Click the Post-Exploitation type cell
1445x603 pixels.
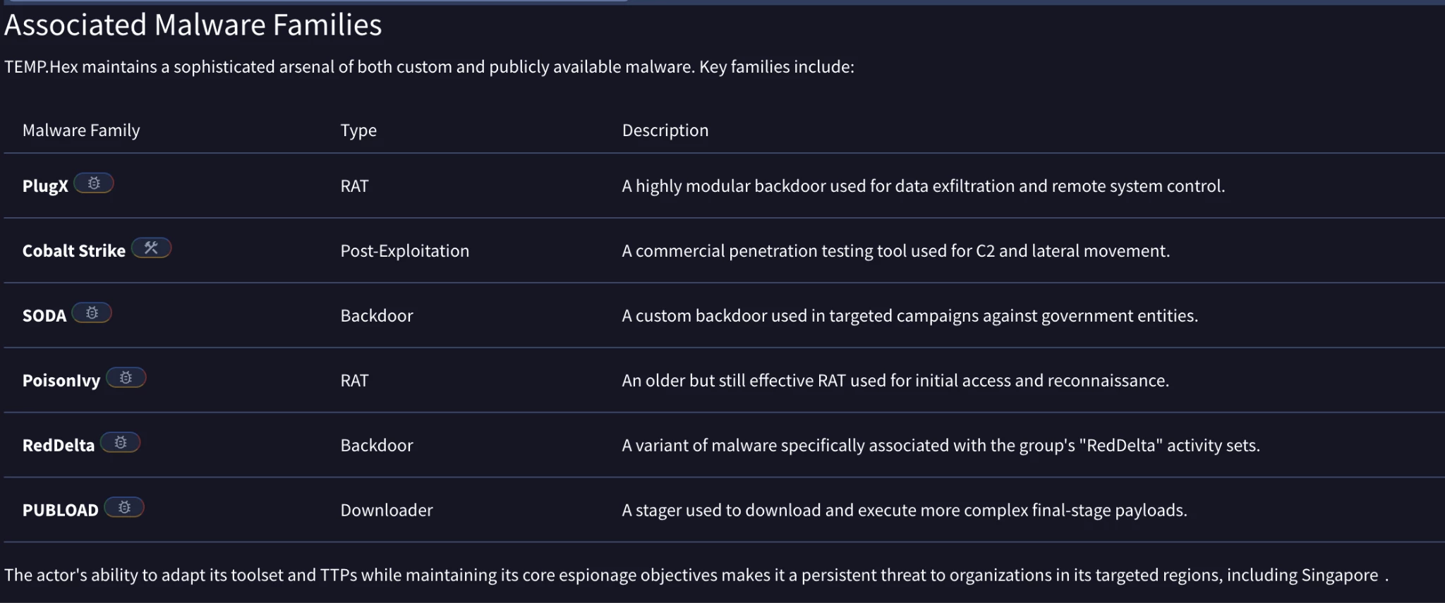tap(405, 251)
